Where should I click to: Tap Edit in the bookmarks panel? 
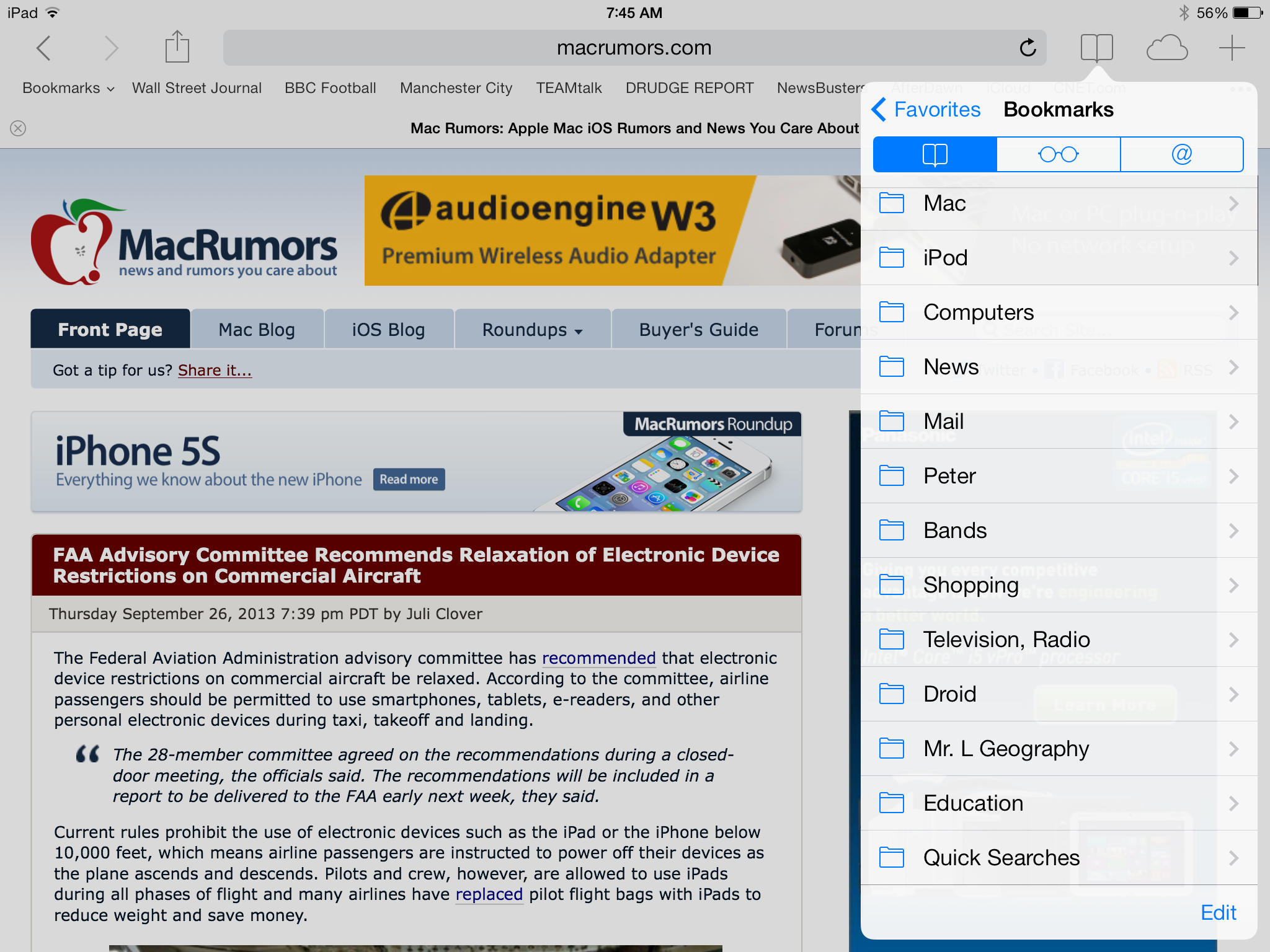[x=1218, y=912]
